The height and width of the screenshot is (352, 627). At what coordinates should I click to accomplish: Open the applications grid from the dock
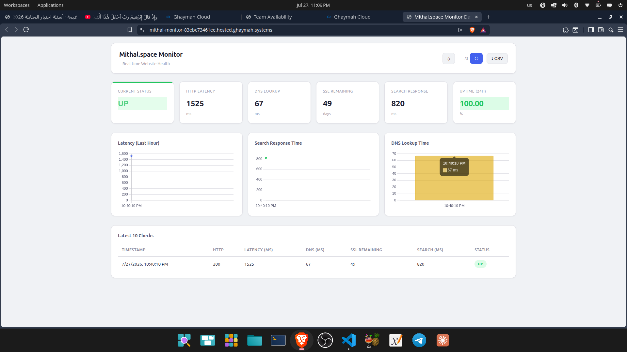tap(231, 340)
